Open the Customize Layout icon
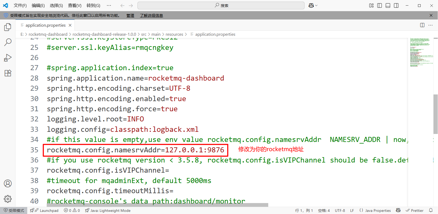Image resolution: width=438 pixels, height=214 pixels. 371,5
